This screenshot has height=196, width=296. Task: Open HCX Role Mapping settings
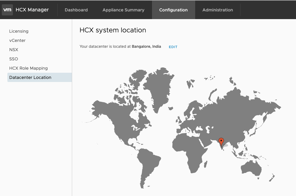(x=28, y=68)
